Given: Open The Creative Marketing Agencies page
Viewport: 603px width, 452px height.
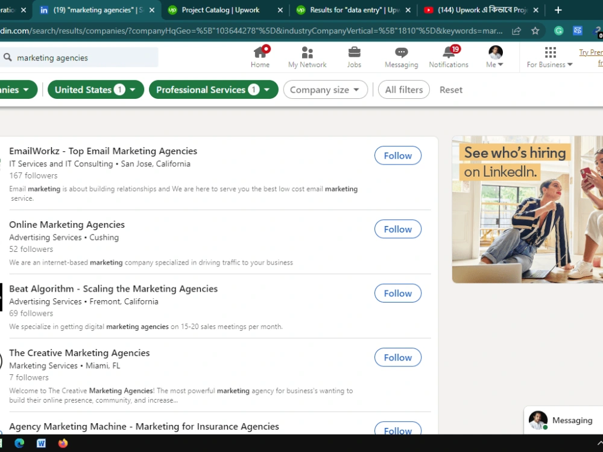Looking at the screenshot, I should (79, 353).
